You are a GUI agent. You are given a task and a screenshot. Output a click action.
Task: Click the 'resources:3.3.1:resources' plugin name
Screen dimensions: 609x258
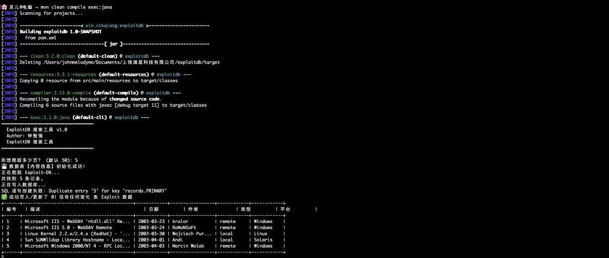63,74
